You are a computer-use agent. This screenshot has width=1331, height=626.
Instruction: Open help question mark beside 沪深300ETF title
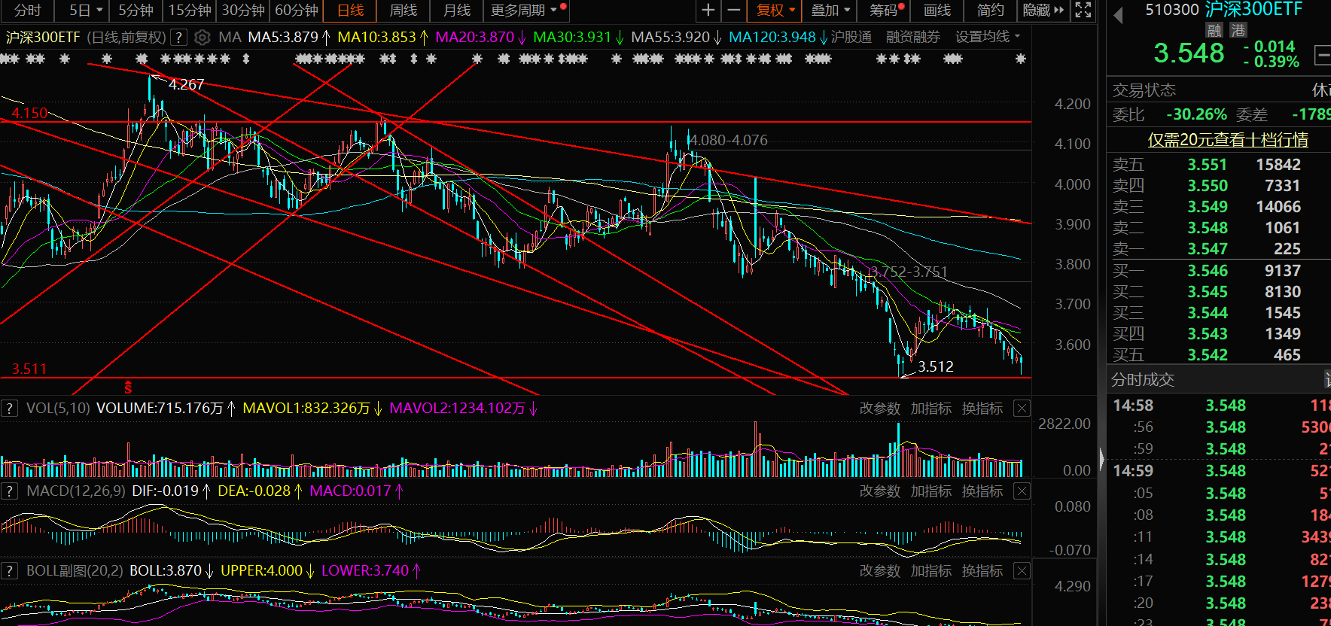coord(178,37)
